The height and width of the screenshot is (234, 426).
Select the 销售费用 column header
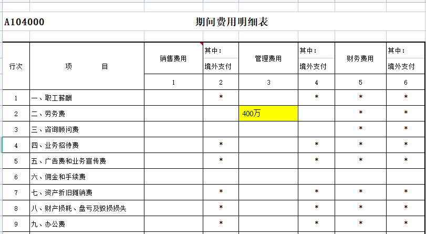click(x=173, y=58)
